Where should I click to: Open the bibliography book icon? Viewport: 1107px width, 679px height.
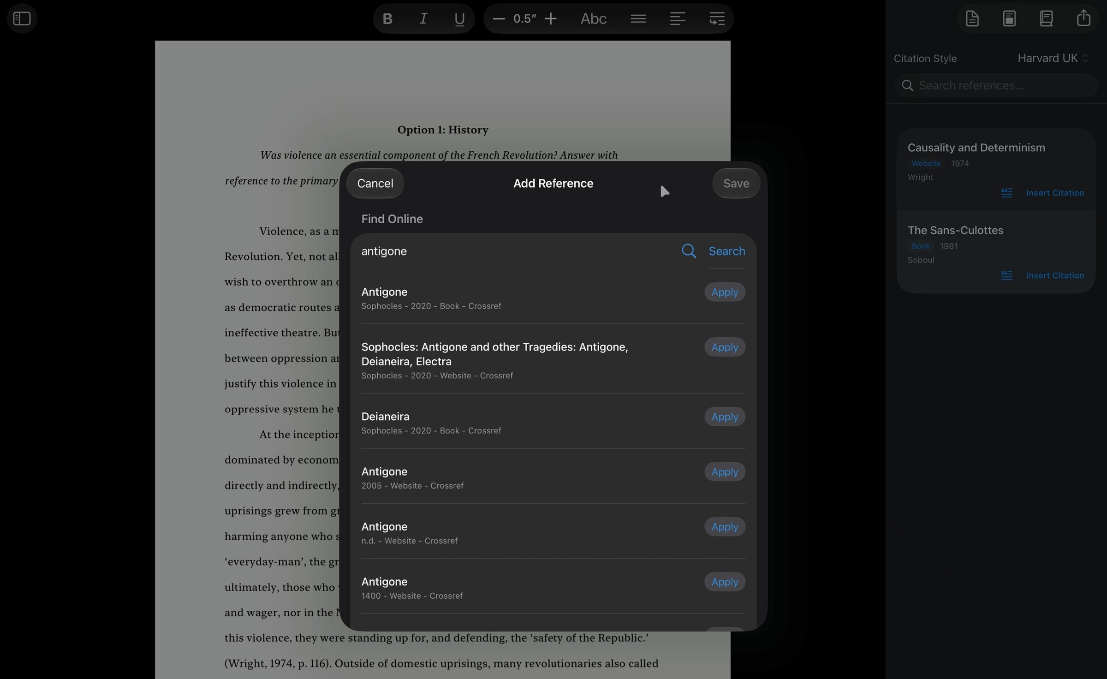click(1046, 18)
